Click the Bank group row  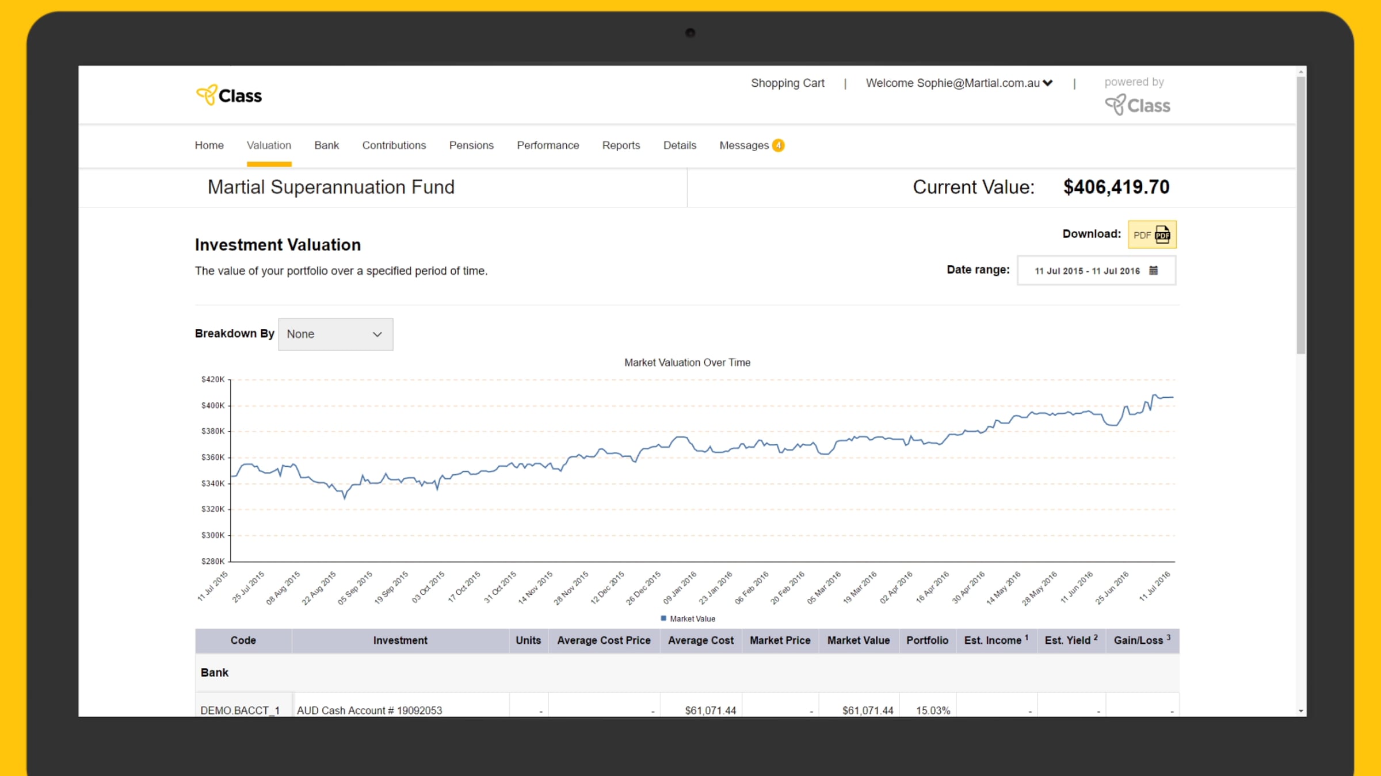click(687, 673)
